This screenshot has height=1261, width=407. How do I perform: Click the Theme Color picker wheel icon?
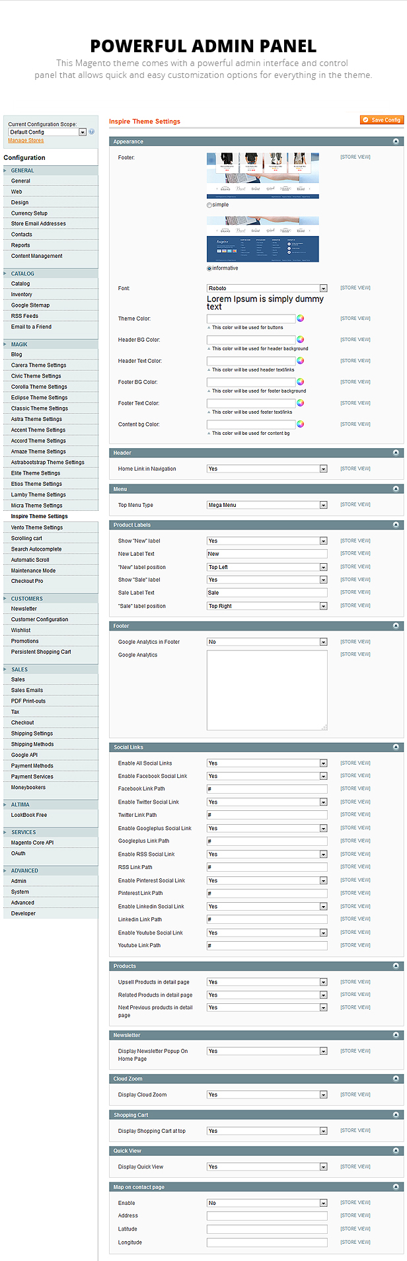(300, 319)
